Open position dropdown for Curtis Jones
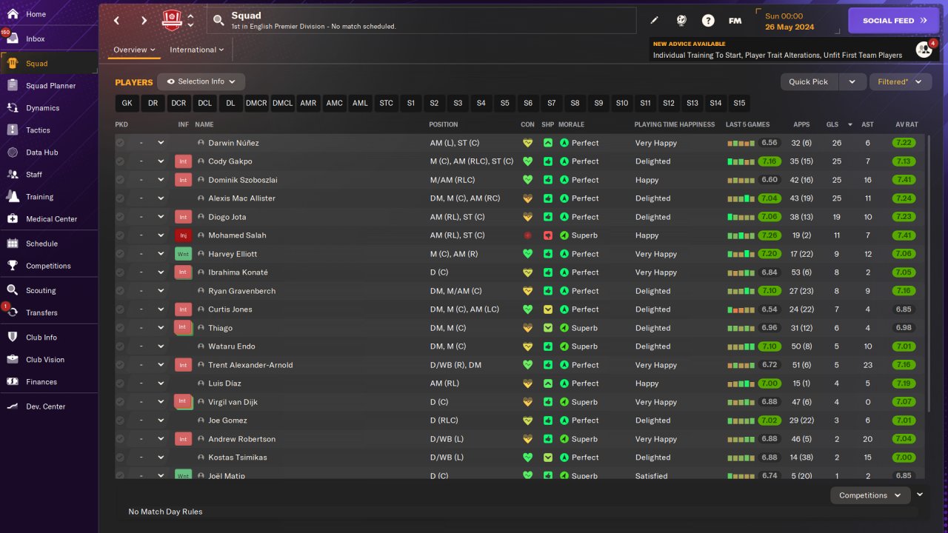 [x=161, y=309]
